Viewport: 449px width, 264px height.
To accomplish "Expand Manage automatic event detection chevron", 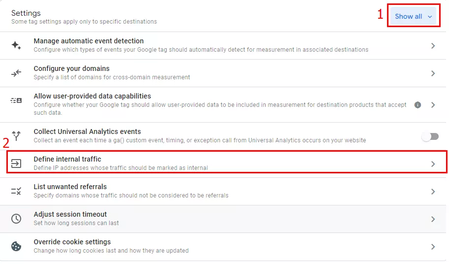I will pyautogui.click(x=433, y=46).
